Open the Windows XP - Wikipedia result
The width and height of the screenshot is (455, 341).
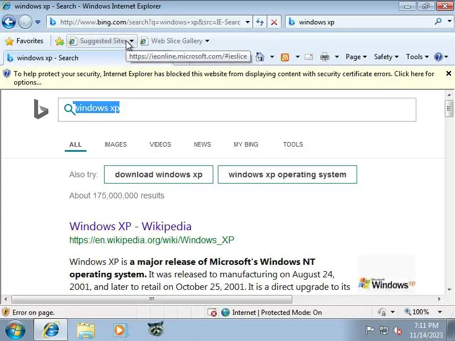coord(130,226)
